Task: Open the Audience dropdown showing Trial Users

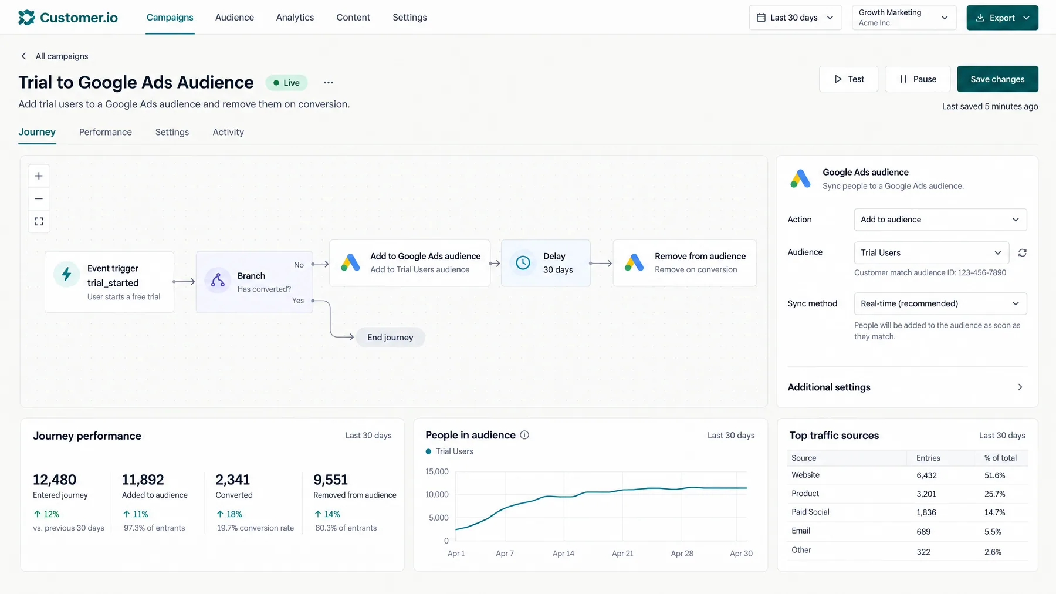Action: tap(932, 252)
